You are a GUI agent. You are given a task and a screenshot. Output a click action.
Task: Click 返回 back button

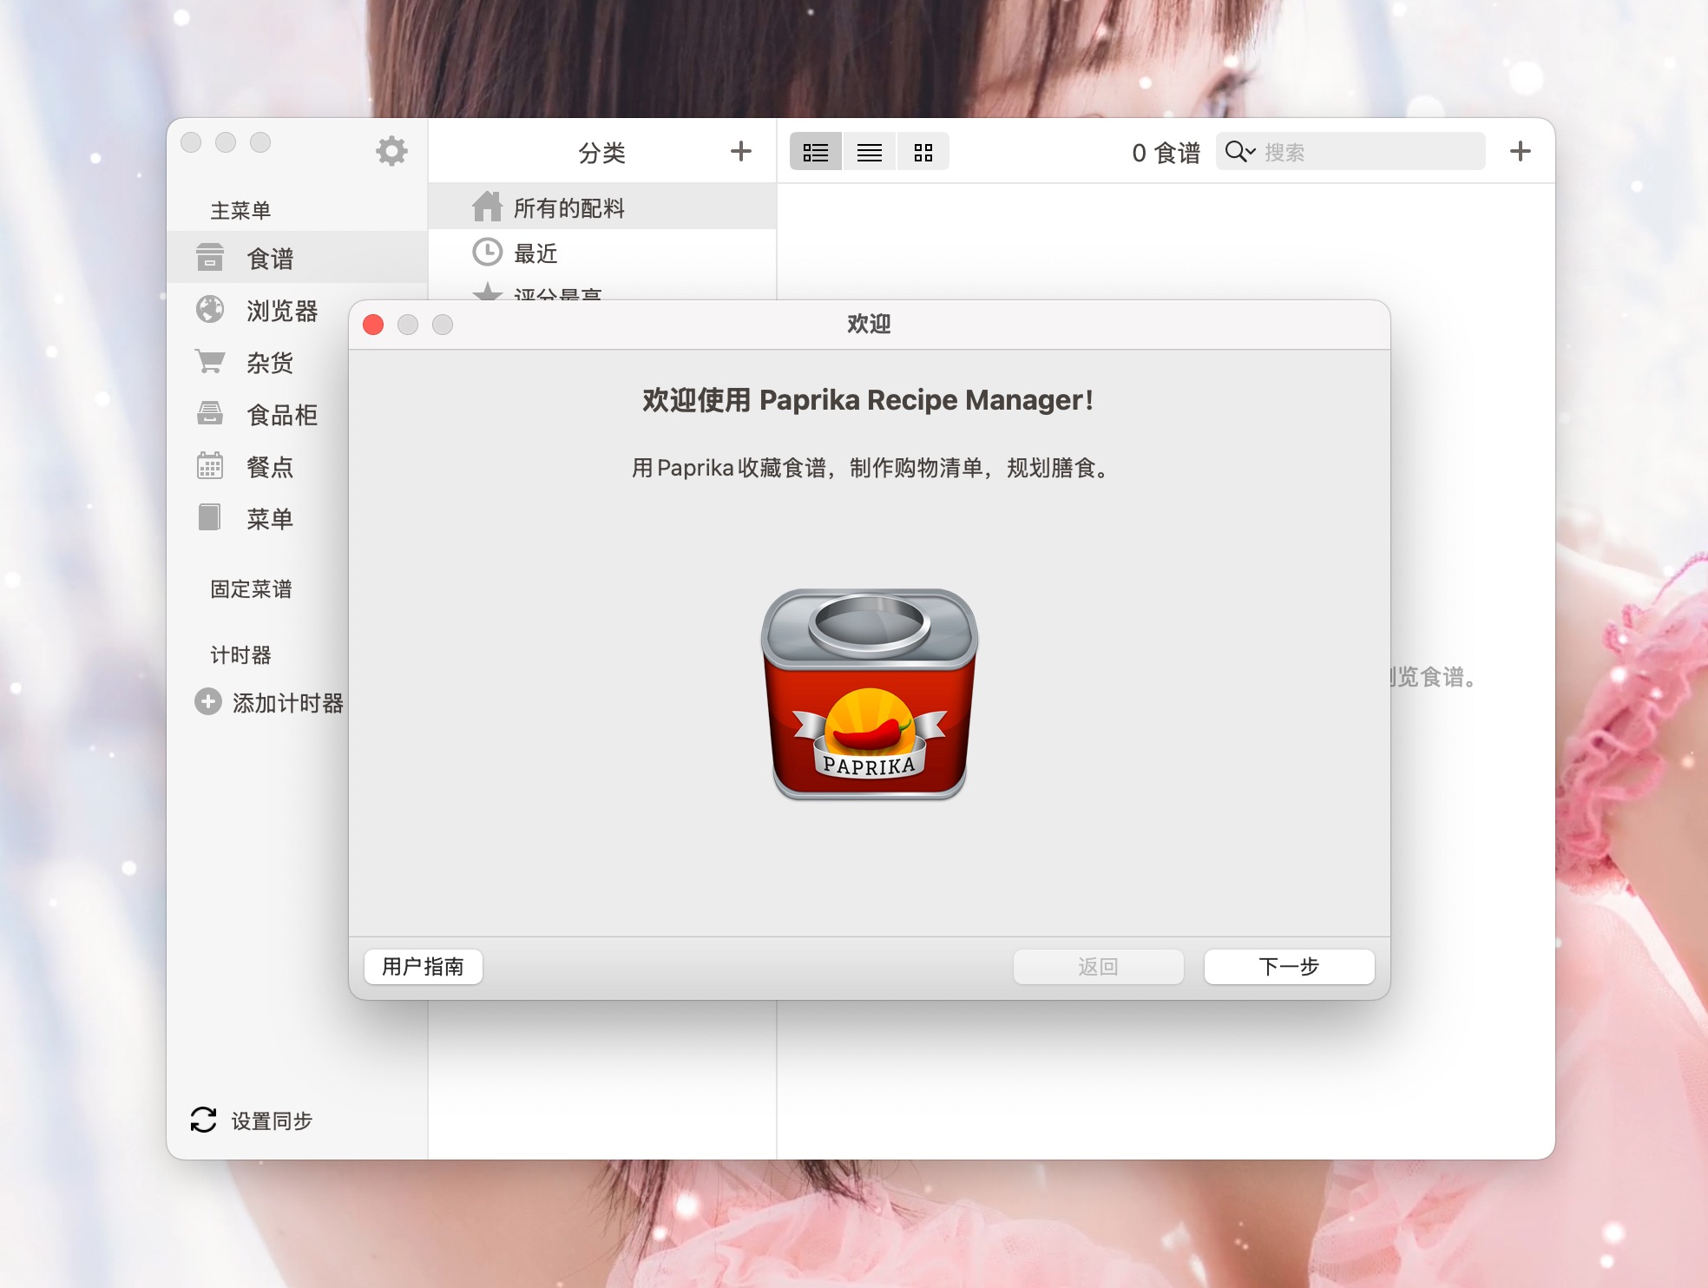point(1098,966)
